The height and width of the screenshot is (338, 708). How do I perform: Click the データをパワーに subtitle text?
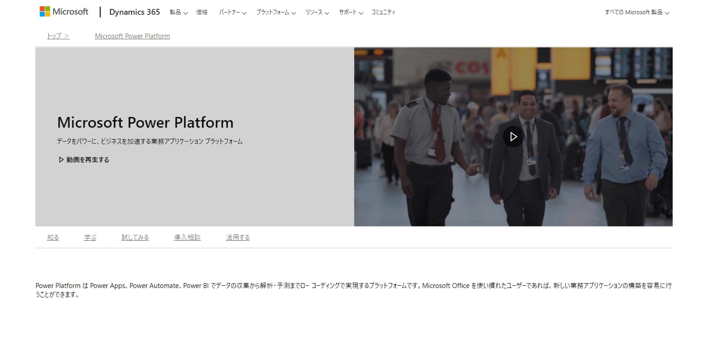pos(150,142)
